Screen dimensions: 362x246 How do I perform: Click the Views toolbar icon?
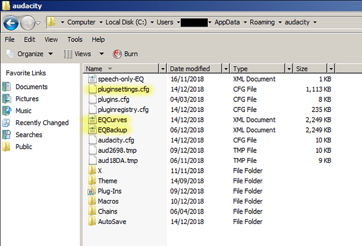pyautogui.click(x=68, y=54)
